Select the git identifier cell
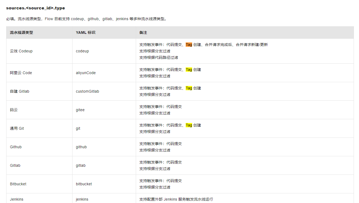Viewport: 359px width, 203px height. 104,128
